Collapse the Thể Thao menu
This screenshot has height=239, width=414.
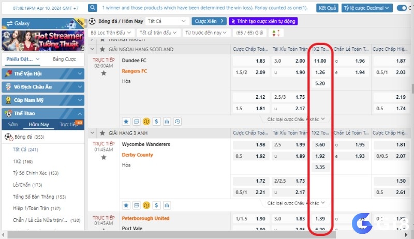pos(43,113)
